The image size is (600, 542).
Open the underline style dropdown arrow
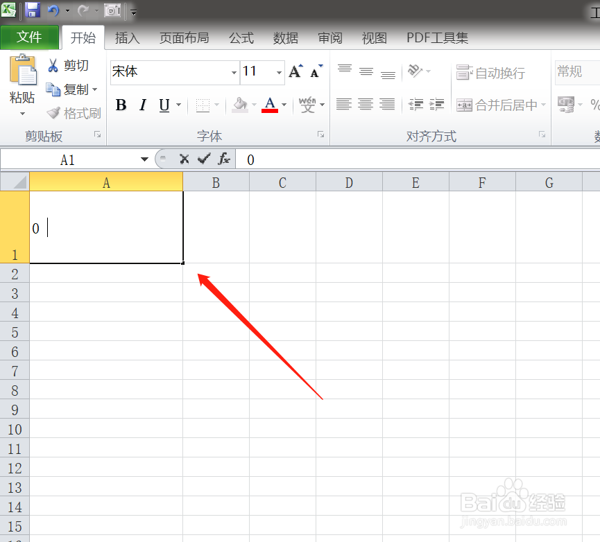click(x=178, y=105)
